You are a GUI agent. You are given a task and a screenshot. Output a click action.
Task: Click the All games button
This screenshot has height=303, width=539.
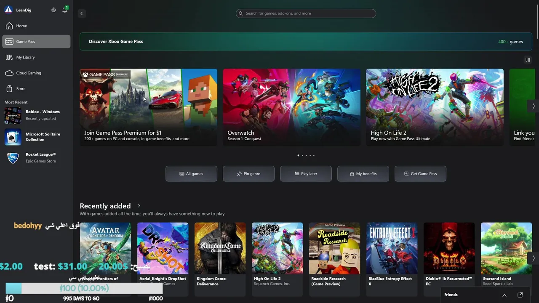(192, 174)
